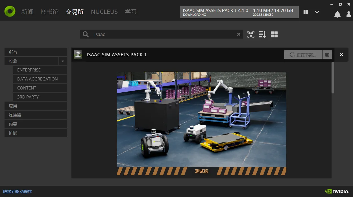Select the 所有 category
The height and width of the screenshot is (197, 353).
click(x=36, y=52)
